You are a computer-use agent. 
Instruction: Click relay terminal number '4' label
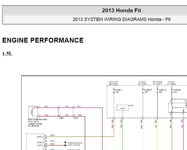pyautogui.click(x=170, y=115)
